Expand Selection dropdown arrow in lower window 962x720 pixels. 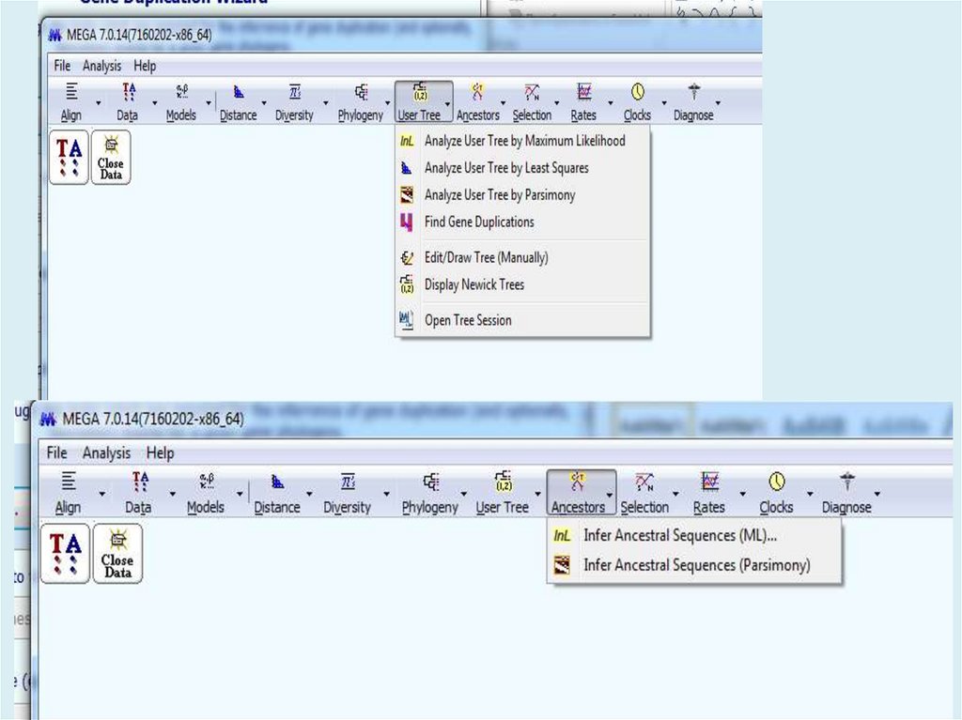point(675,494)
